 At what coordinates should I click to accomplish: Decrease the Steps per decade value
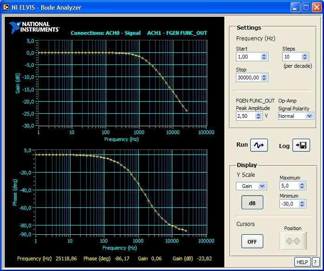[305, 58]
